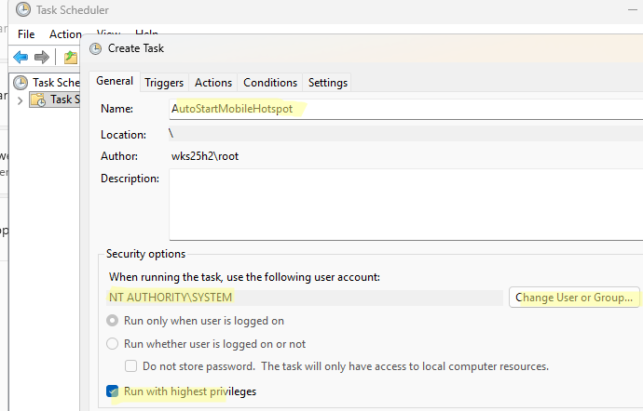Go to the Settings tab
Viewport: 643px width, 411px height.
[327, 83]
